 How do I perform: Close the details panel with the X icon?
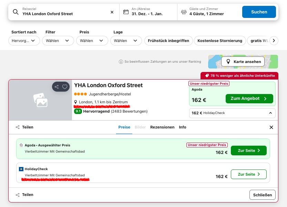(x=271, y=127)
